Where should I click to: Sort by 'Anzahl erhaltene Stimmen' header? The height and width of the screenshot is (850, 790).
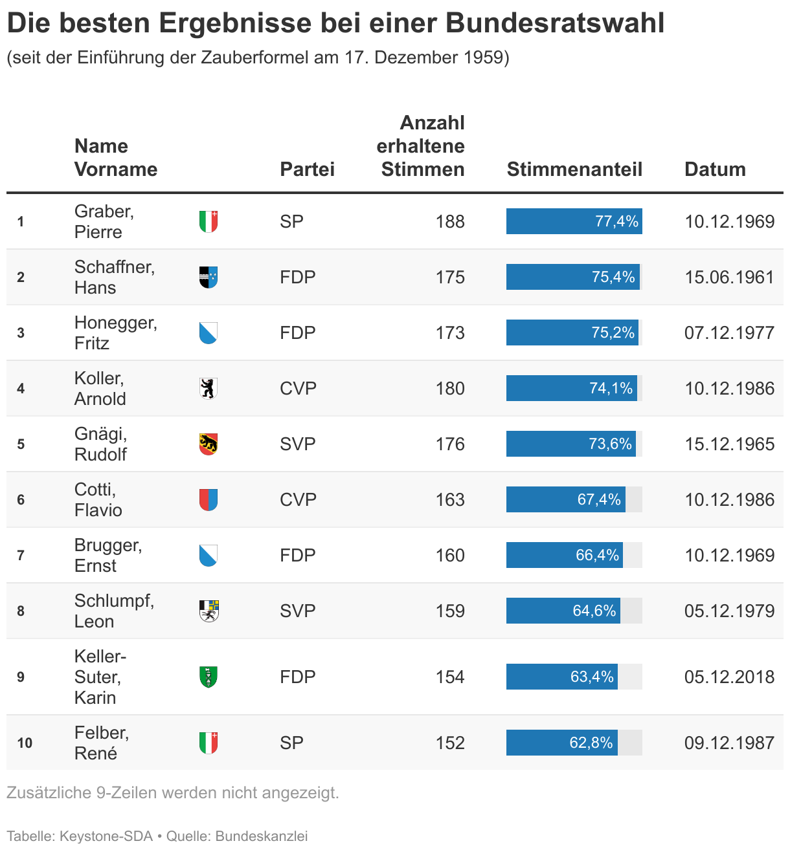point(421,146)
